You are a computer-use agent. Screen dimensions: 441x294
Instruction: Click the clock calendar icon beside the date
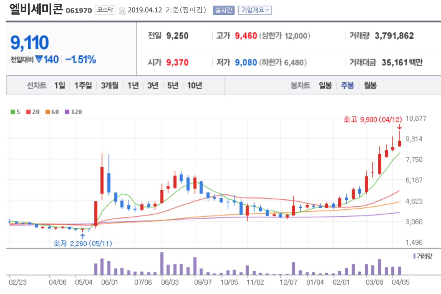coord(123,11)
